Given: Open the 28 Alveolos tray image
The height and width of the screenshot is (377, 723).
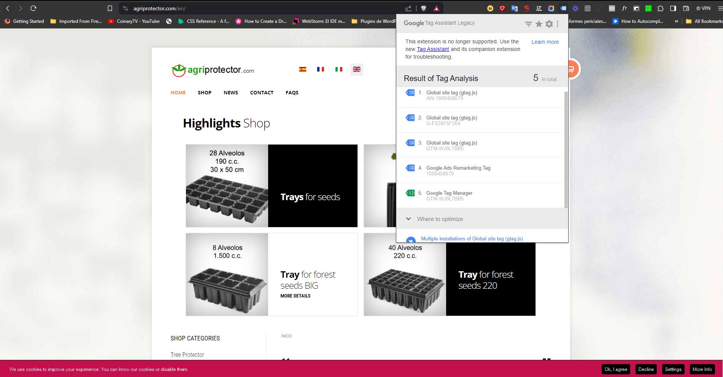Looking at the screenshot, I should click(x=227, y=186).
